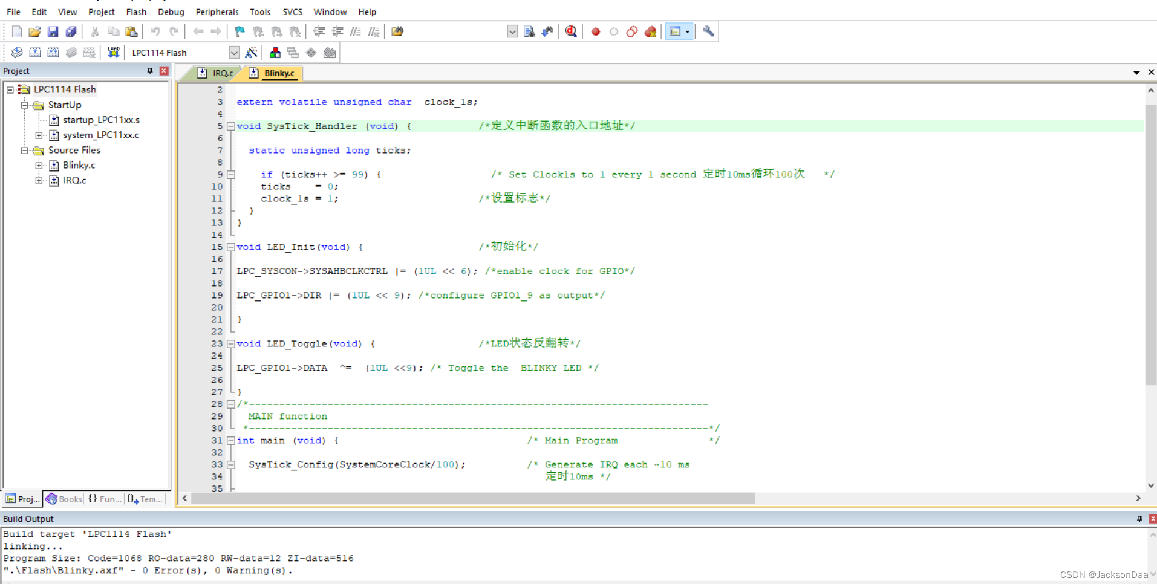
Task: Open the SVCS menu
Action: tap(292, 11)
